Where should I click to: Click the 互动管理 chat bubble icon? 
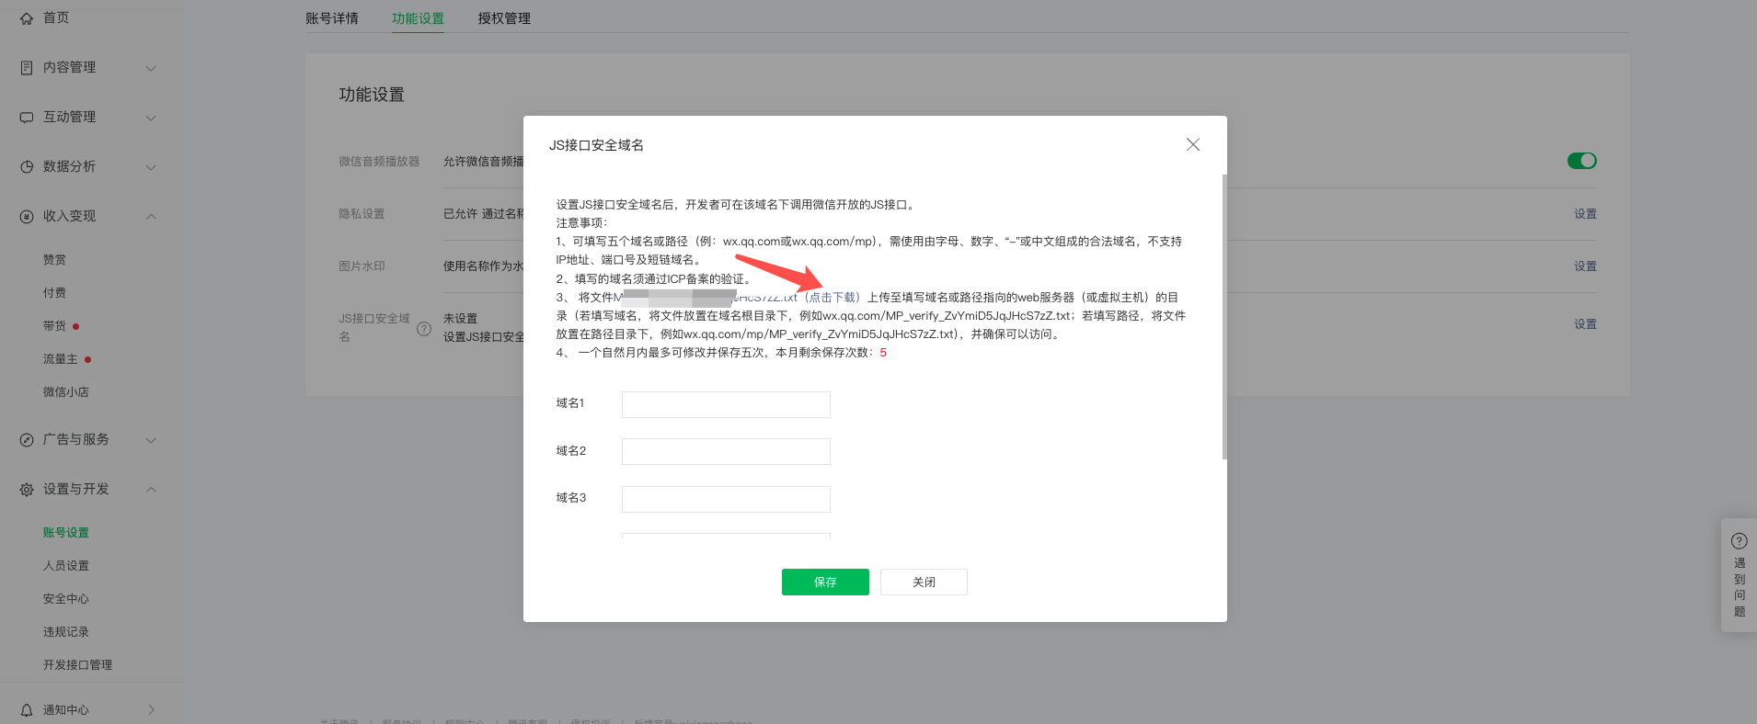27,118
